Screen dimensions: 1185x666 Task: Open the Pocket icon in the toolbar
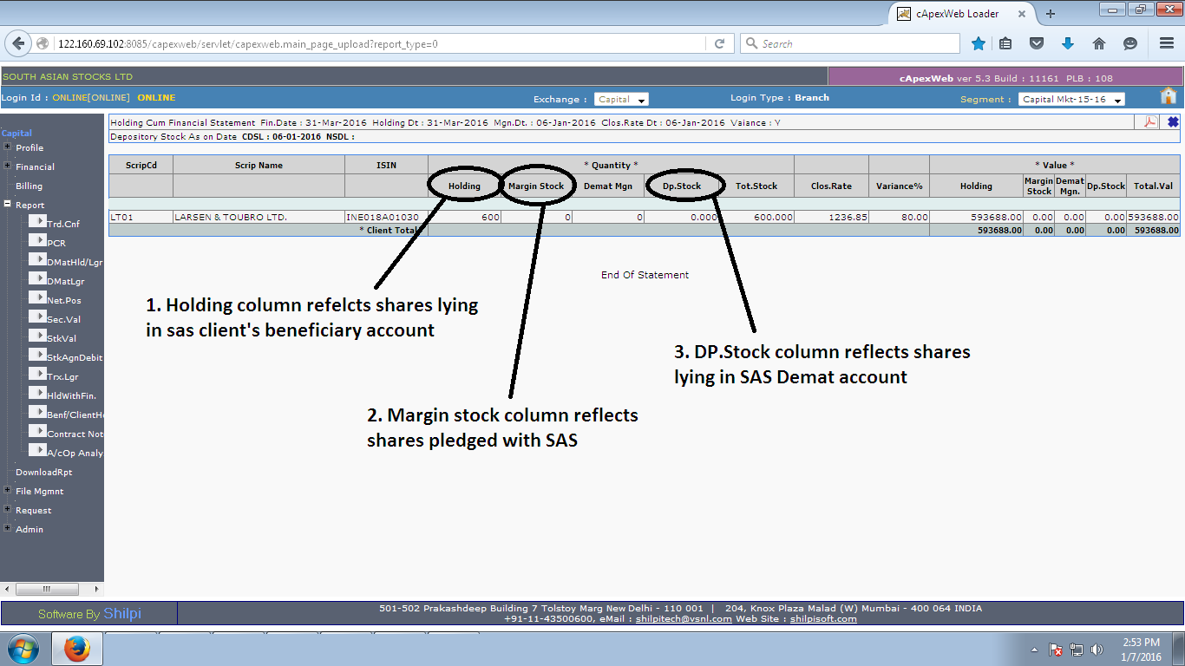pos(1037,43)
